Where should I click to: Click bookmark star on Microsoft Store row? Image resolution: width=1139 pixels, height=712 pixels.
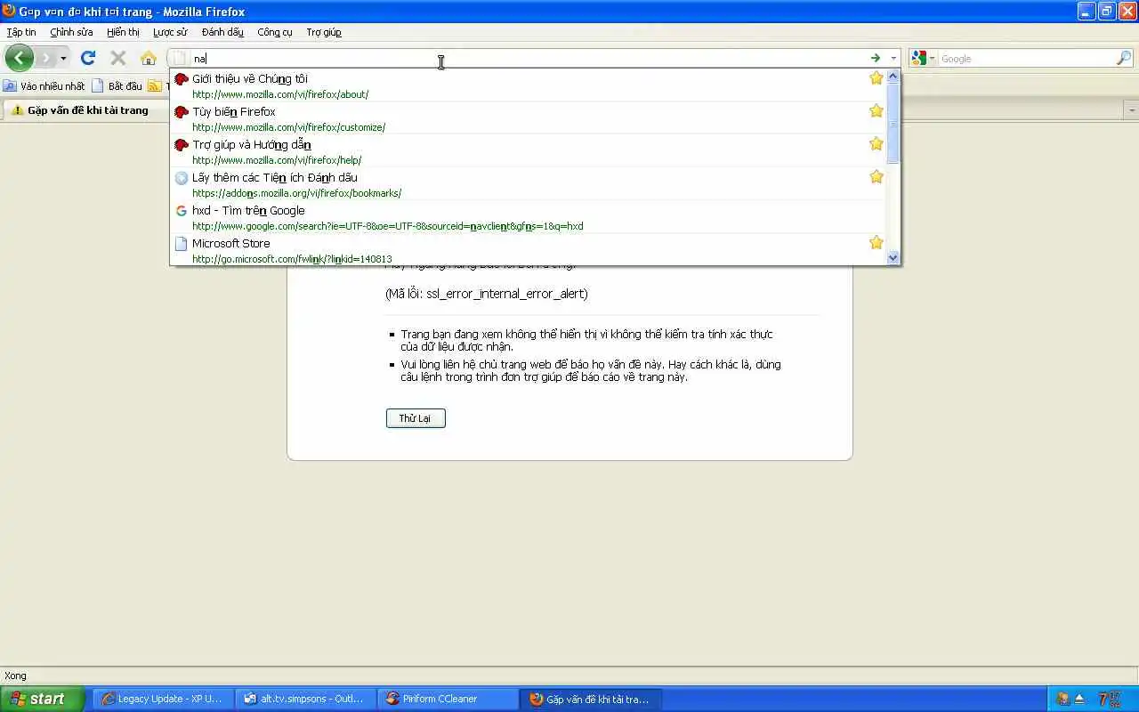876,243
